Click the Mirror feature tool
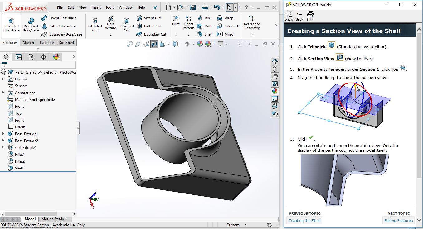 [226, 34]
